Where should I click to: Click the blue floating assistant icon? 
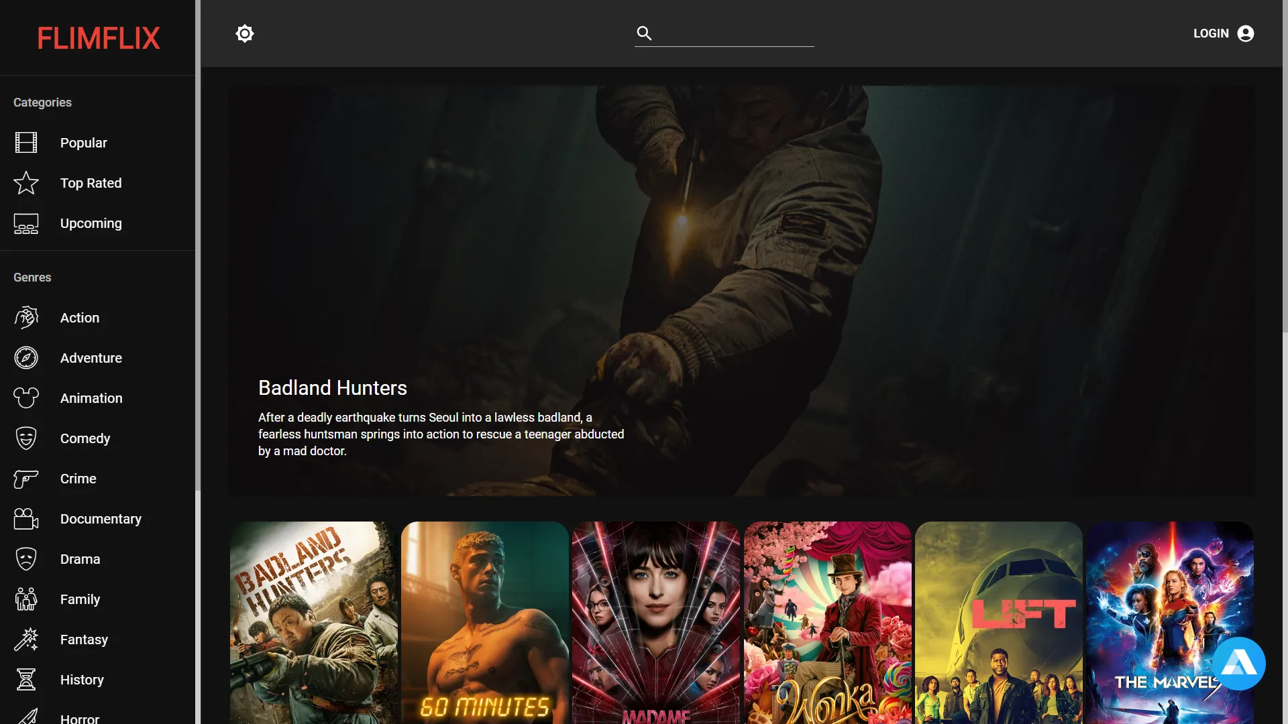(x=1239, y=664)
